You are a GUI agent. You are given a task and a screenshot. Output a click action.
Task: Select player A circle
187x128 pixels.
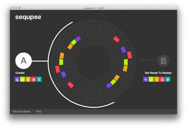pyautogui.click(x=23, y=61)
